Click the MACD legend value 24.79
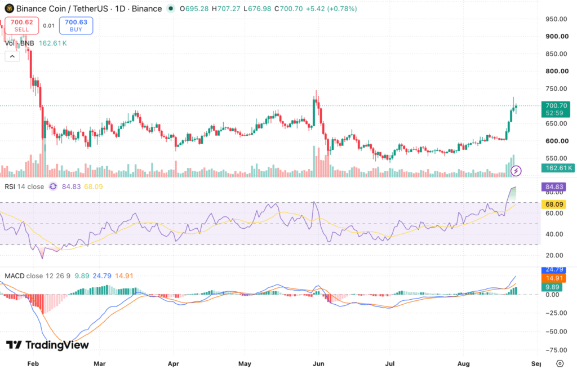The width and height of the screenshot is (577, 369). click(102, 276)
